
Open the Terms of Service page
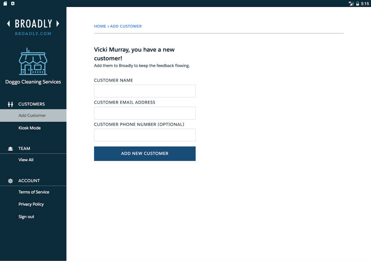[34, 192]
